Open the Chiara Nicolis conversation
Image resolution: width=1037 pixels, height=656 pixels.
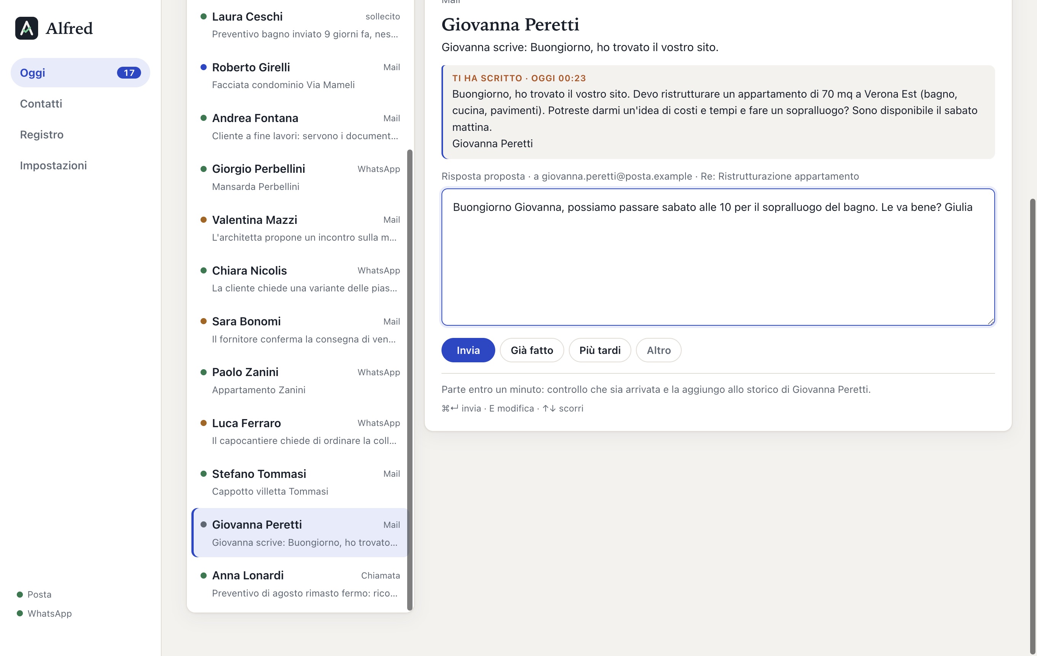(300, 279)
